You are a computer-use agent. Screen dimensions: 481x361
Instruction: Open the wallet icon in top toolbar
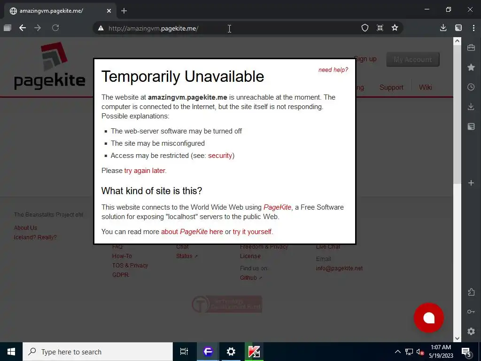(x=458, y=28)
